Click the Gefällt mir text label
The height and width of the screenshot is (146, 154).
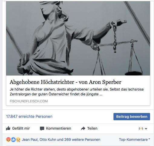pyautogui.click(x=21, y=128)
